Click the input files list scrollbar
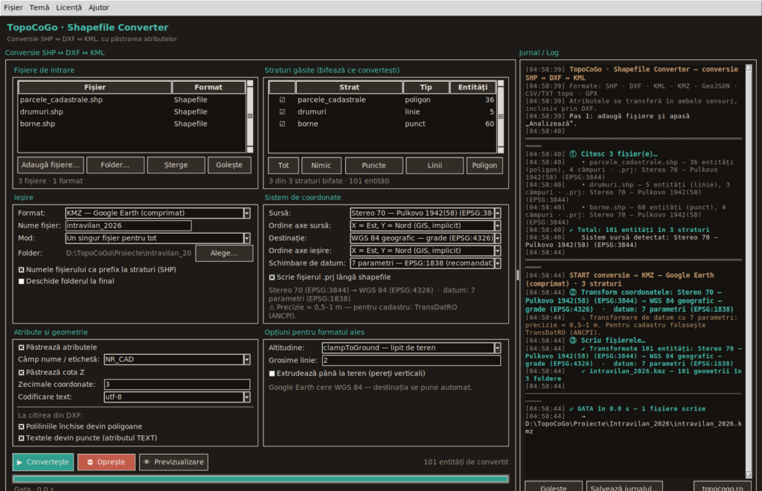762x491 pixels. click(x=250, y=117)
